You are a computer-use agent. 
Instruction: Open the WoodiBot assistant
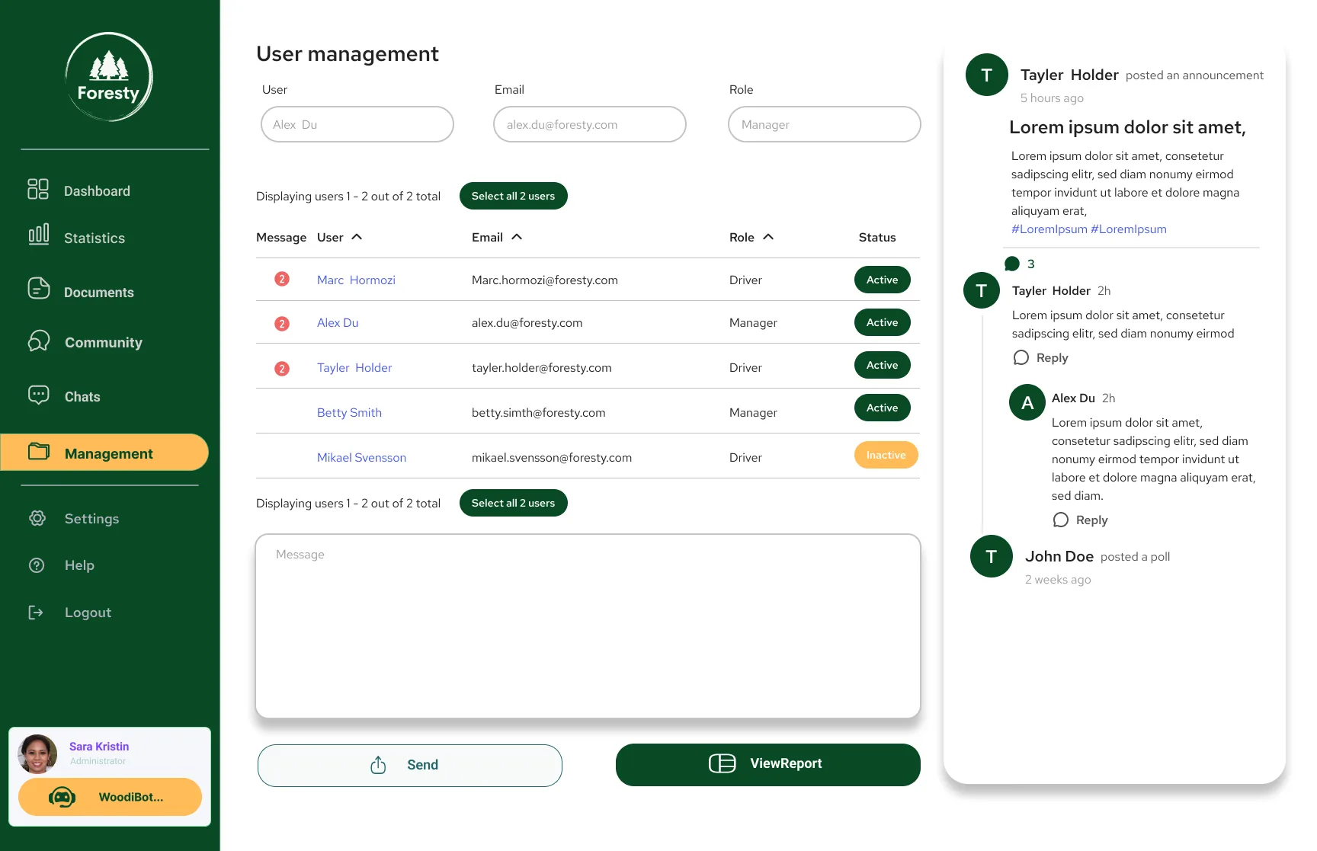click(110, 797)
